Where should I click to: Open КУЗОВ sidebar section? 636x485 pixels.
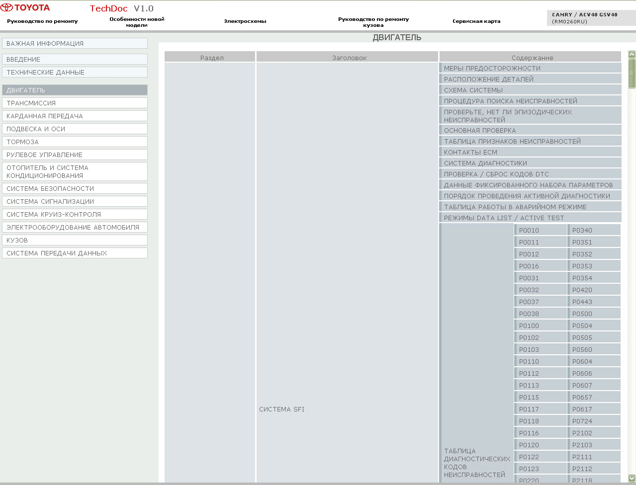click(x=75, y=240)
